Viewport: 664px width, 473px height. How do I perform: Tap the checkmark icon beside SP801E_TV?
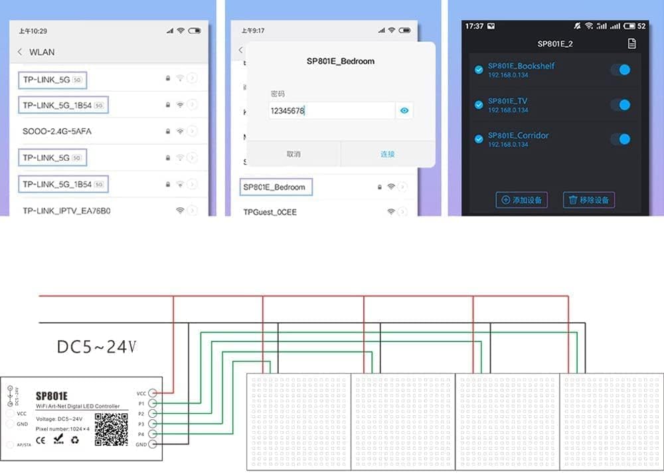pos(479,104)
